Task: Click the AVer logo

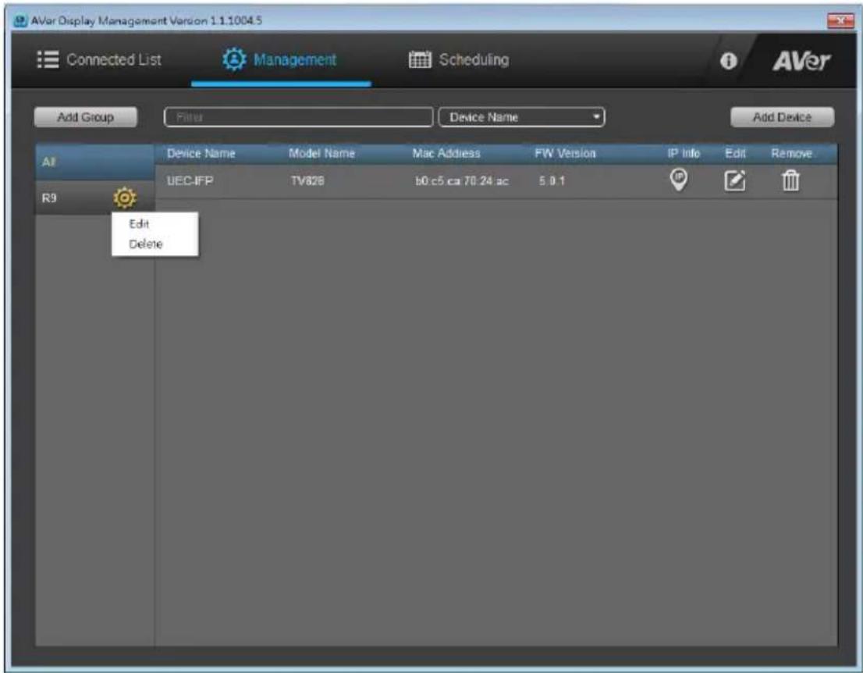Action: click(x=801, y=61)
